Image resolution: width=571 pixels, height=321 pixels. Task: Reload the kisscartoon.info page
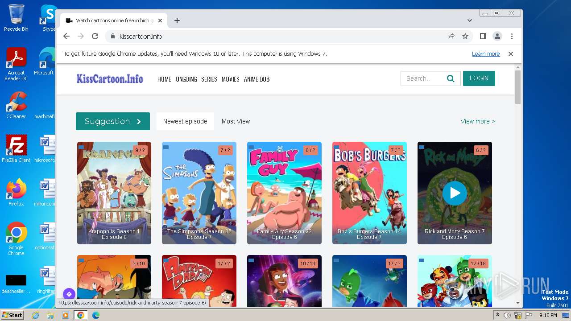pos(95,37)
